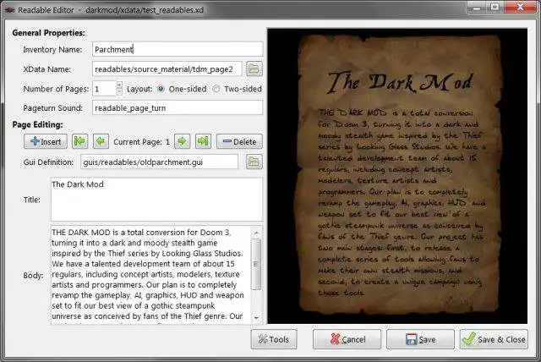Click the Readable Editor title bar icon
The image size is (541, 362).
(x=9, y=10)
